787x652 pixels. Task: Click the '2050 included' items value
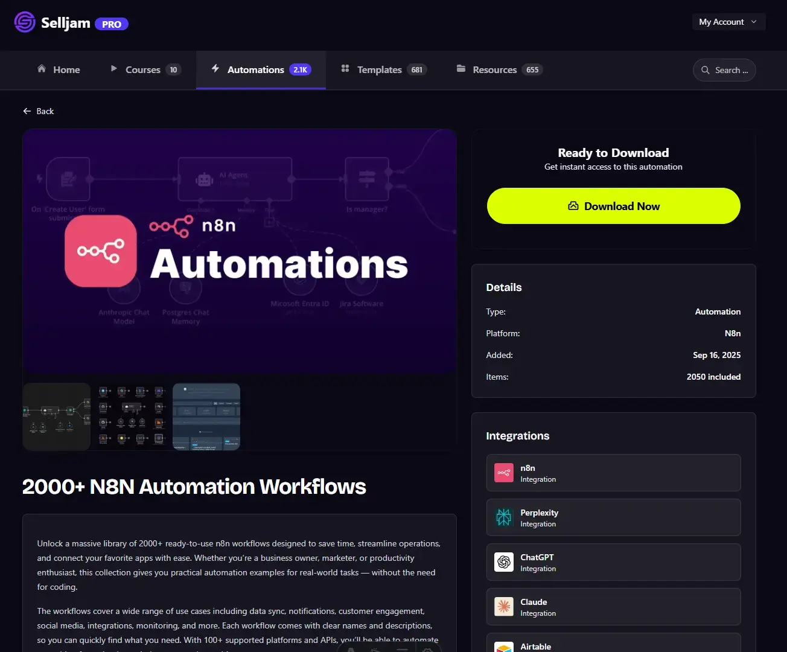(x=713, y=377)
